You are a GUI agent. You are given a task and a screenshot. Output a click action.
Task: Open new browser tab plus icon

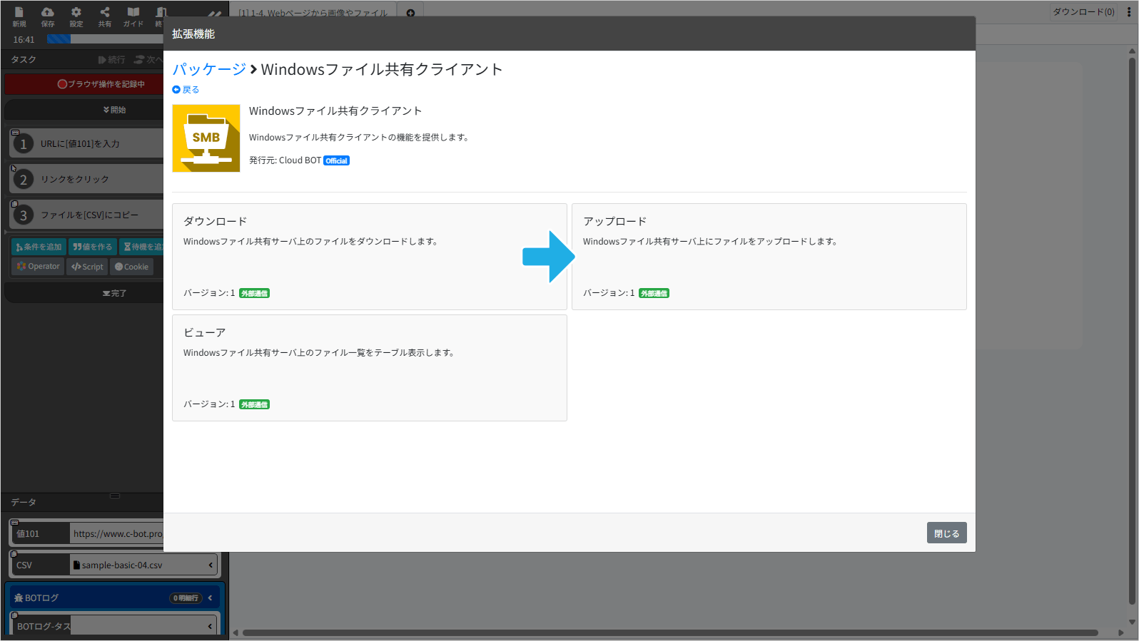click(x=410, y=13)
